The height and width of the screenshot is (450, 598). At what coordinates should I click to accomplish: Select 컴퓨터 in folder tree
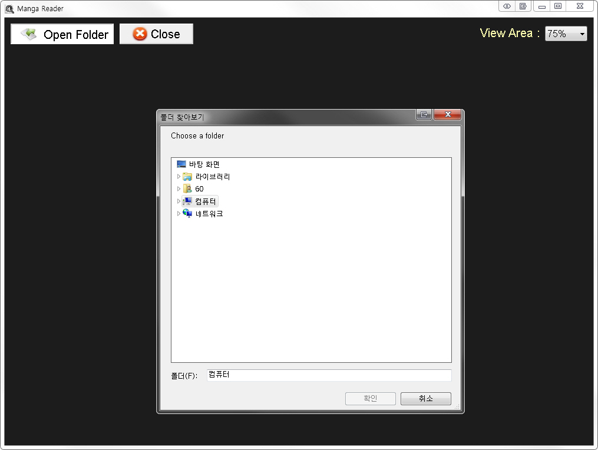coord(206,201)
